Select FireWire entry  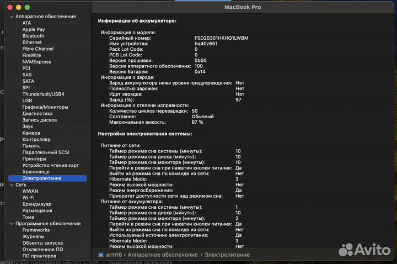[x=31, y=55]
